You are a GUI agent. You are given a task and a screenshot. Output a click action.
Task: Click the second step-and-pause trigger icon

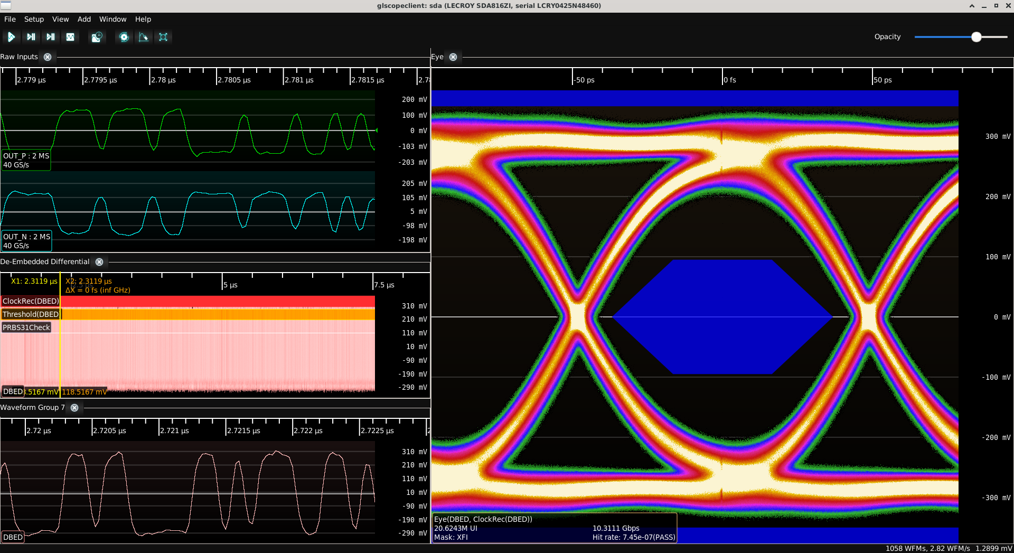pos(51,37)
